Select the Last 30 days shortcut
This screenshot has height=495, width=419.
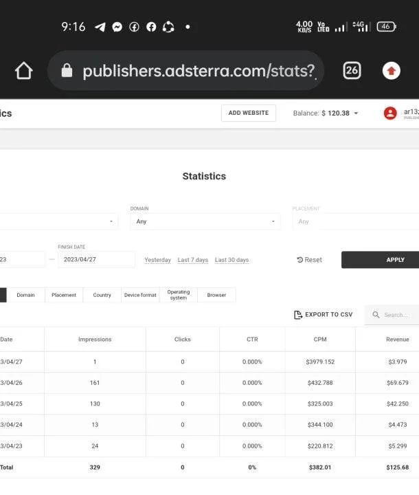232,260
